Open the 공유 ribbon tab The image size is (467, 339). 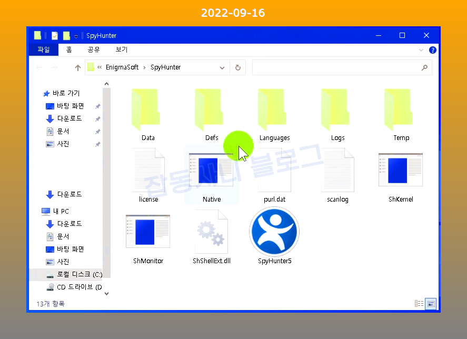tap(94, 50)
